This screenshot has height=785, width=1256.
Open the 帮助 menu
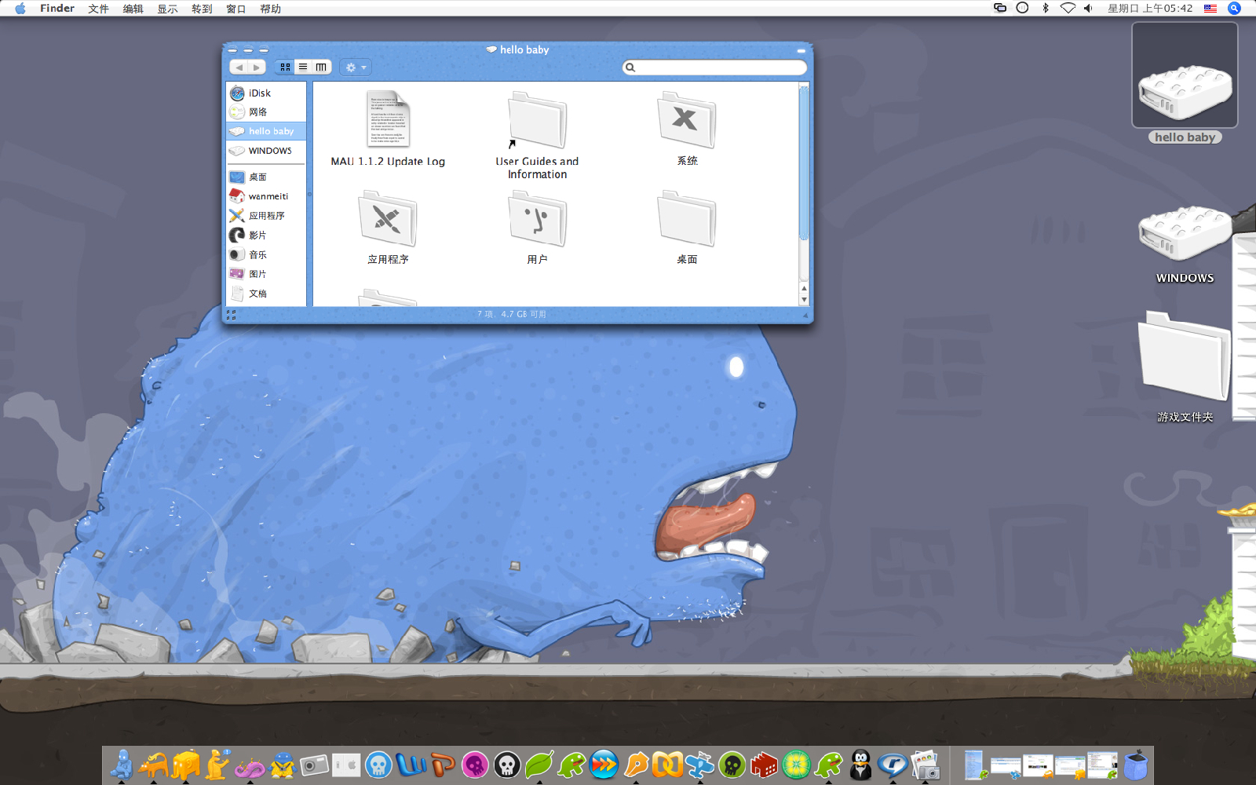point(271,9)
